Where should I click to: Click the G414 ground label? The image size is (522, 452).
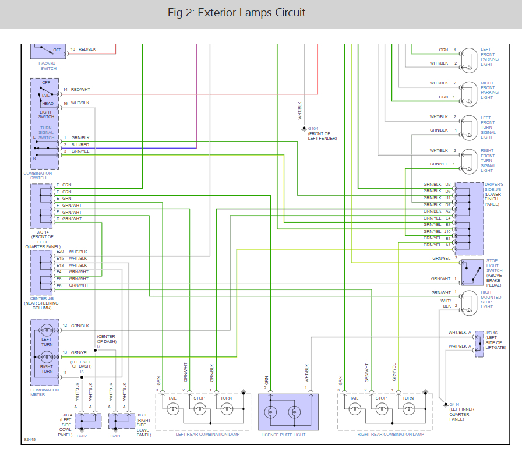click(x=454, y=405)
